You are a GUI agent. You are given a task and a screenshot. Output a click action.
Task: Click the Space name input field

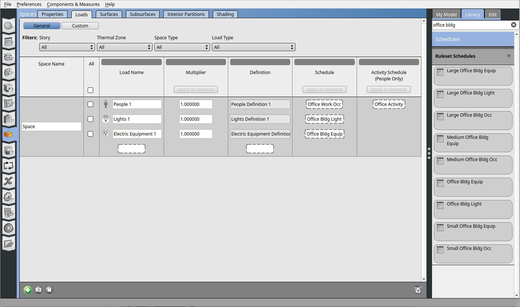[x=52, y=127]
